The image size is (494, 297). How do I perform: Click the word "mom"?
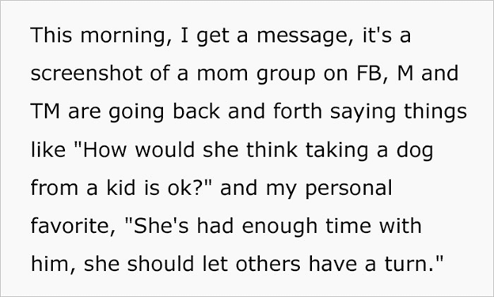[222, 74]
